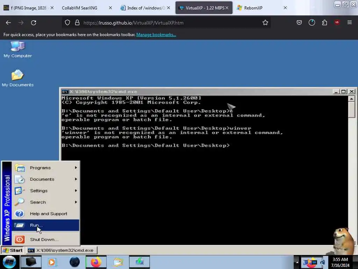Viewport: 358px width, 269px height.
Task: Open Search in the Start menu
Action: (46, 202)
